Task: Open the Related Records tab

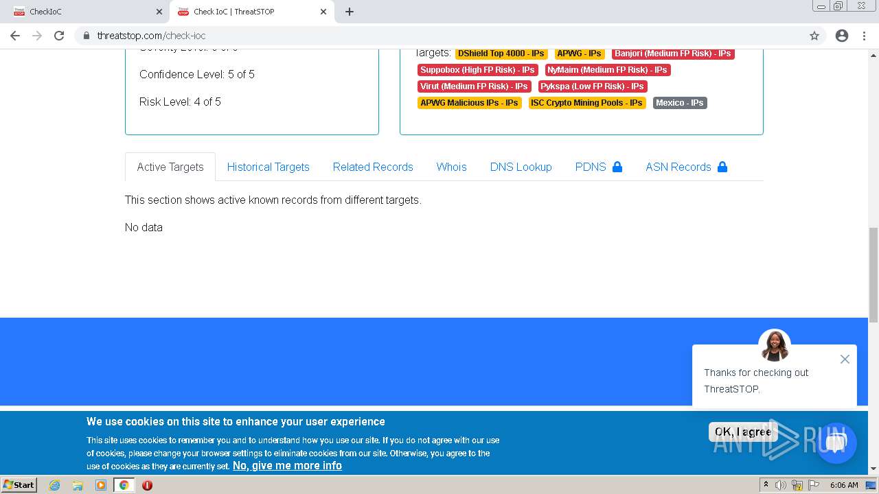Action: point(373,167)
